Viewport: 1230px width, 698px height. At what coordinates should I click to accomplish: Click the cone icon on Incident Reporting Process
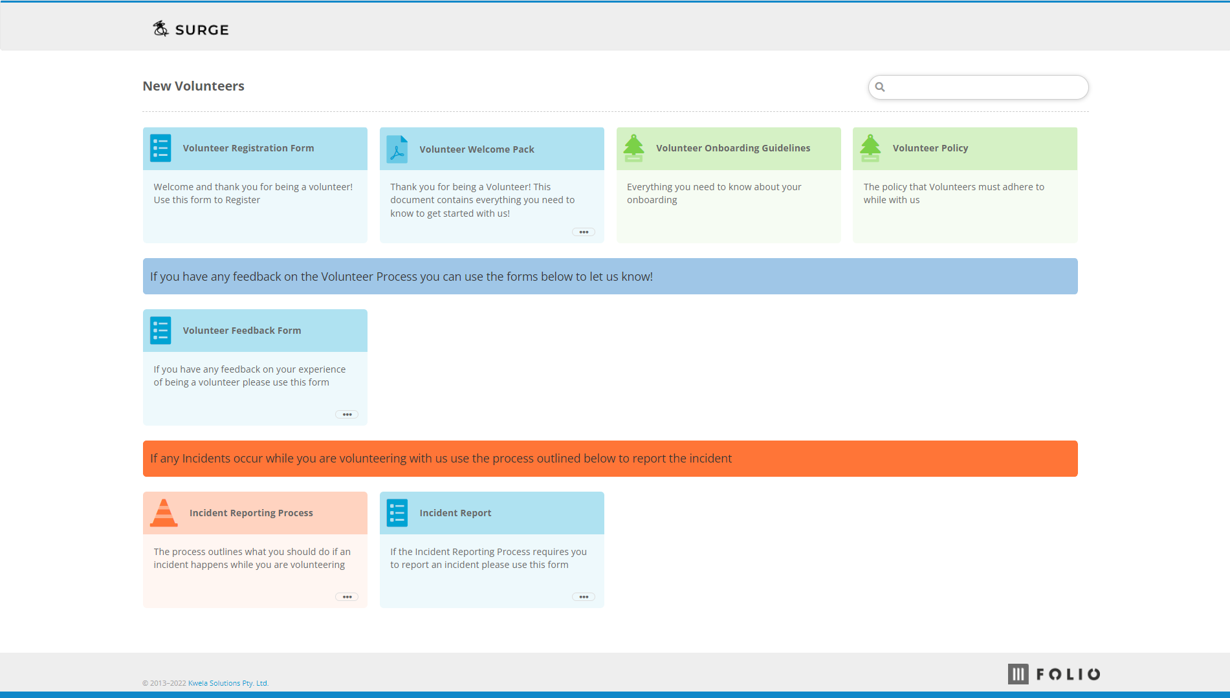click(164, 512)
